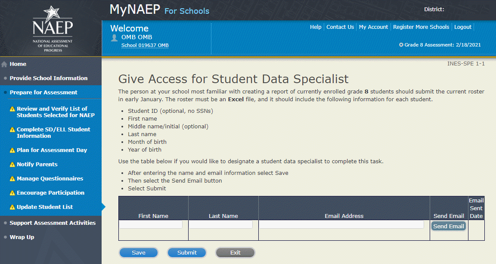
Task: Open Review and Verify List of Students
Action: 55,112
